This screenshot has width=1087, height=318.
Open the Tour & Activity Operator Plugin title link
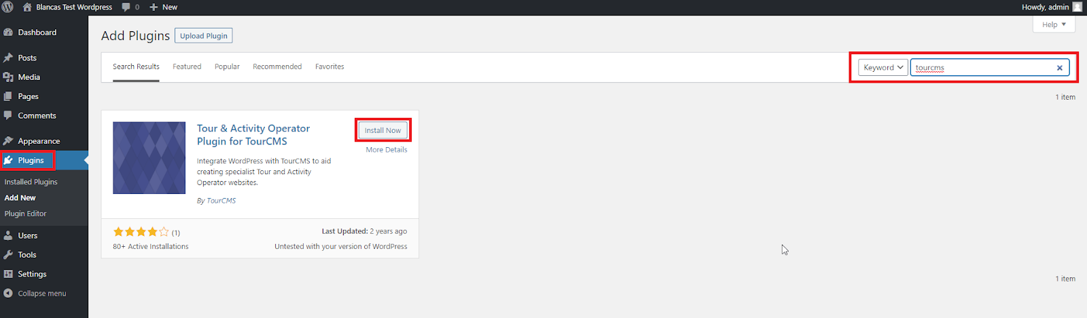click(253, 135)
